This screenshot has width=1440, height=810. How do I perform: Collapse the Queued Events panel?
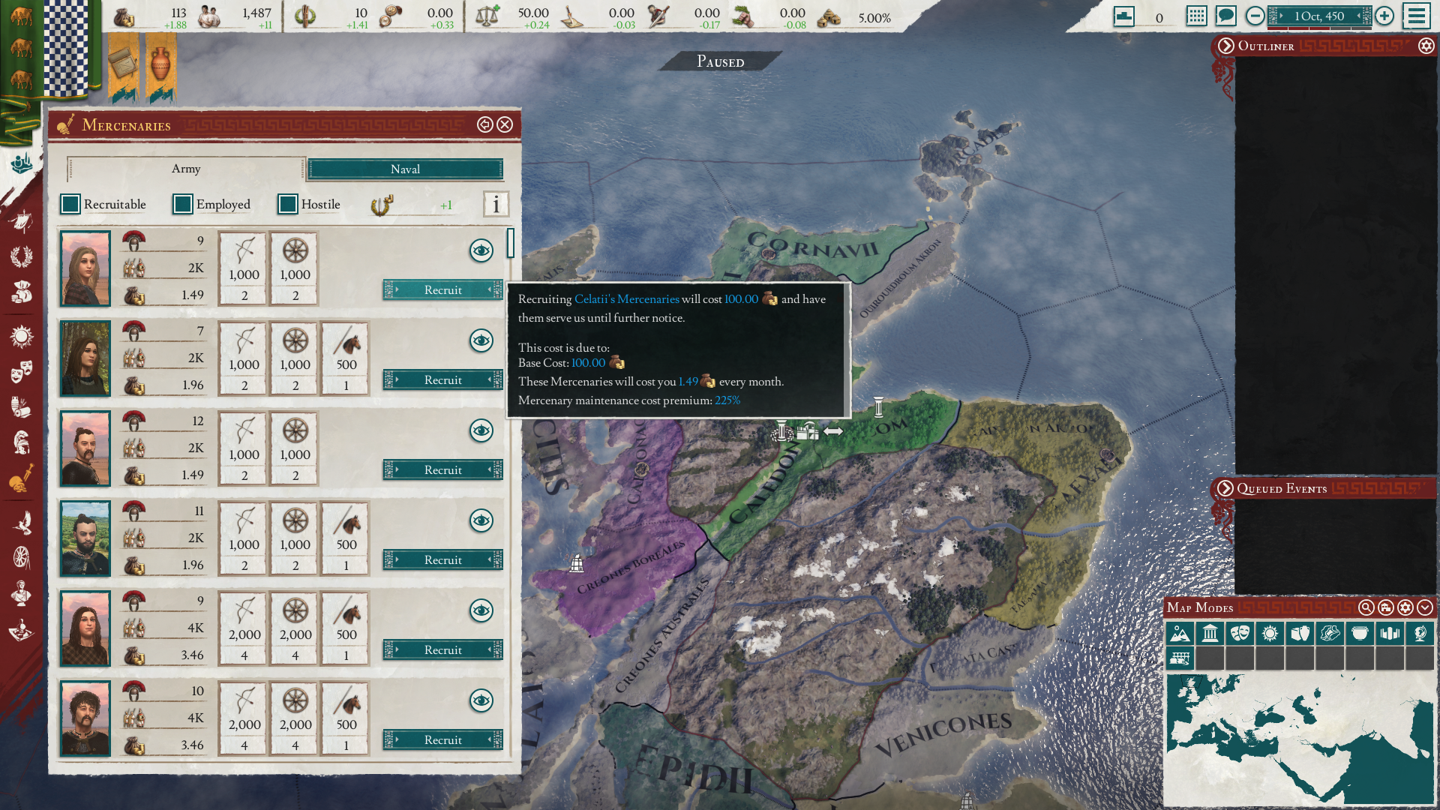point(1225,488)
